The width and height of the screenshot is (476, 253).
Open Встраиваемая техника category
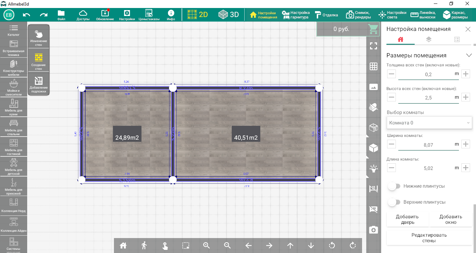pyautogui.click(x=14, y=48)
